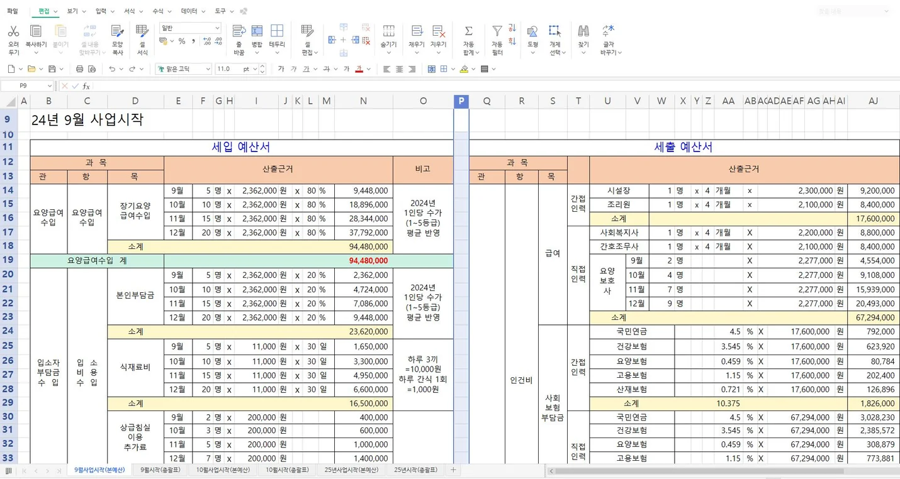Toggle italic 가 formatting
This screenshot has width=900, height=479.
[293, 69]
